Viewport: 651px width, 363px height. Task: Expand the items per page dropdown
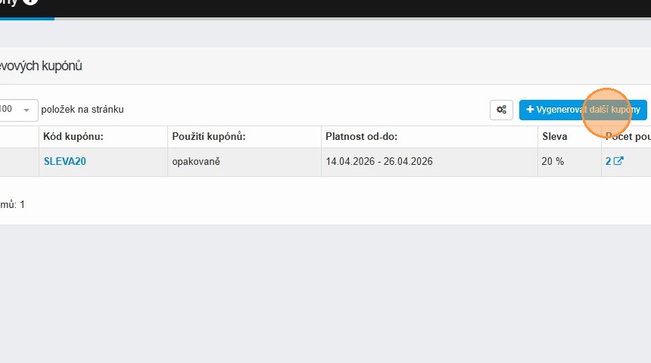tap(26, 110)
